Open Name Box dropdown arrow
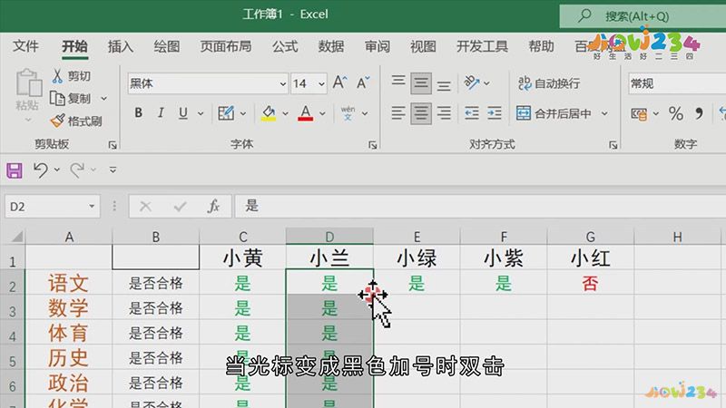726x408 pixels. [92, 207]
